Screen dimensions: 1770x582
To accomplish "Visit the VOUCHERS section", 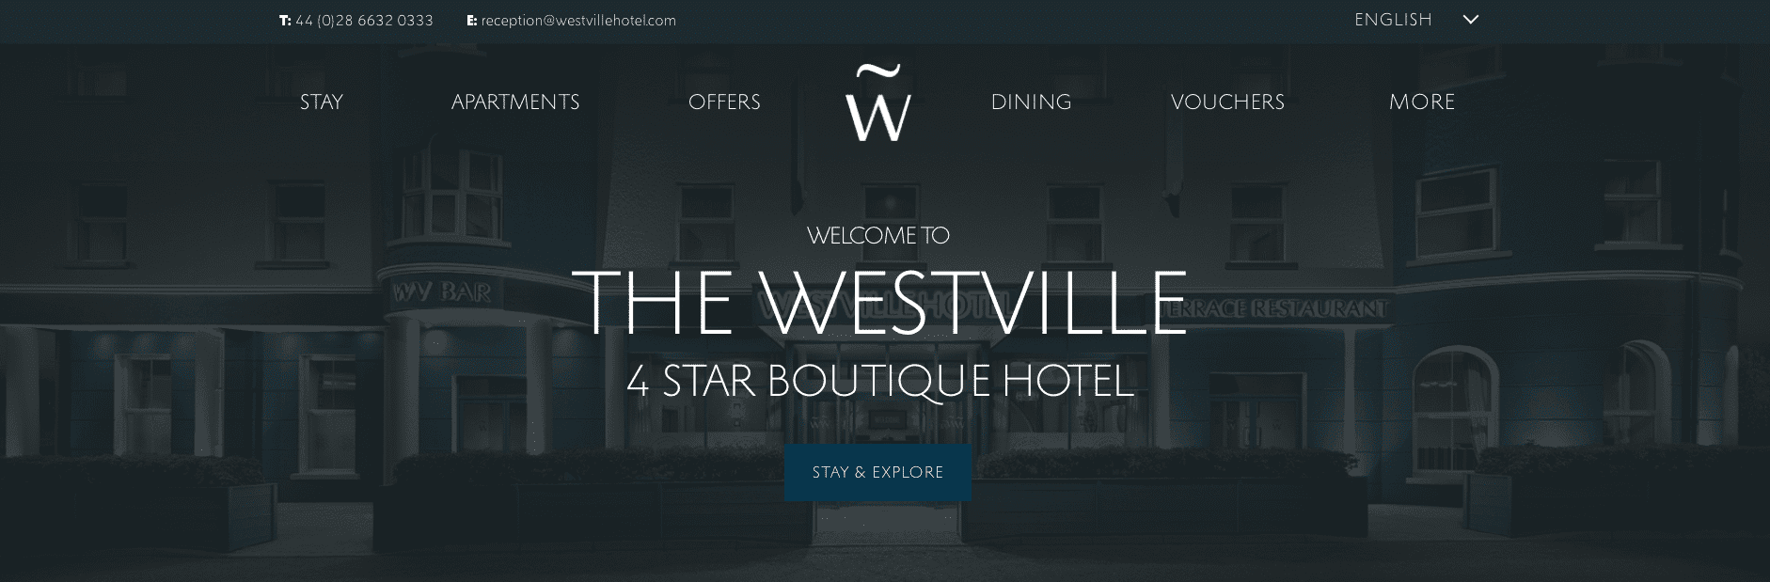I will 1227,102.
